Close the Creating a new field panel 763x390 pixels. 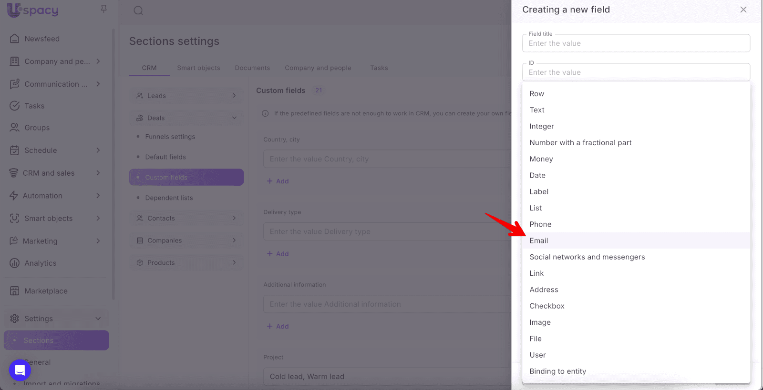[x=743, y=10]
